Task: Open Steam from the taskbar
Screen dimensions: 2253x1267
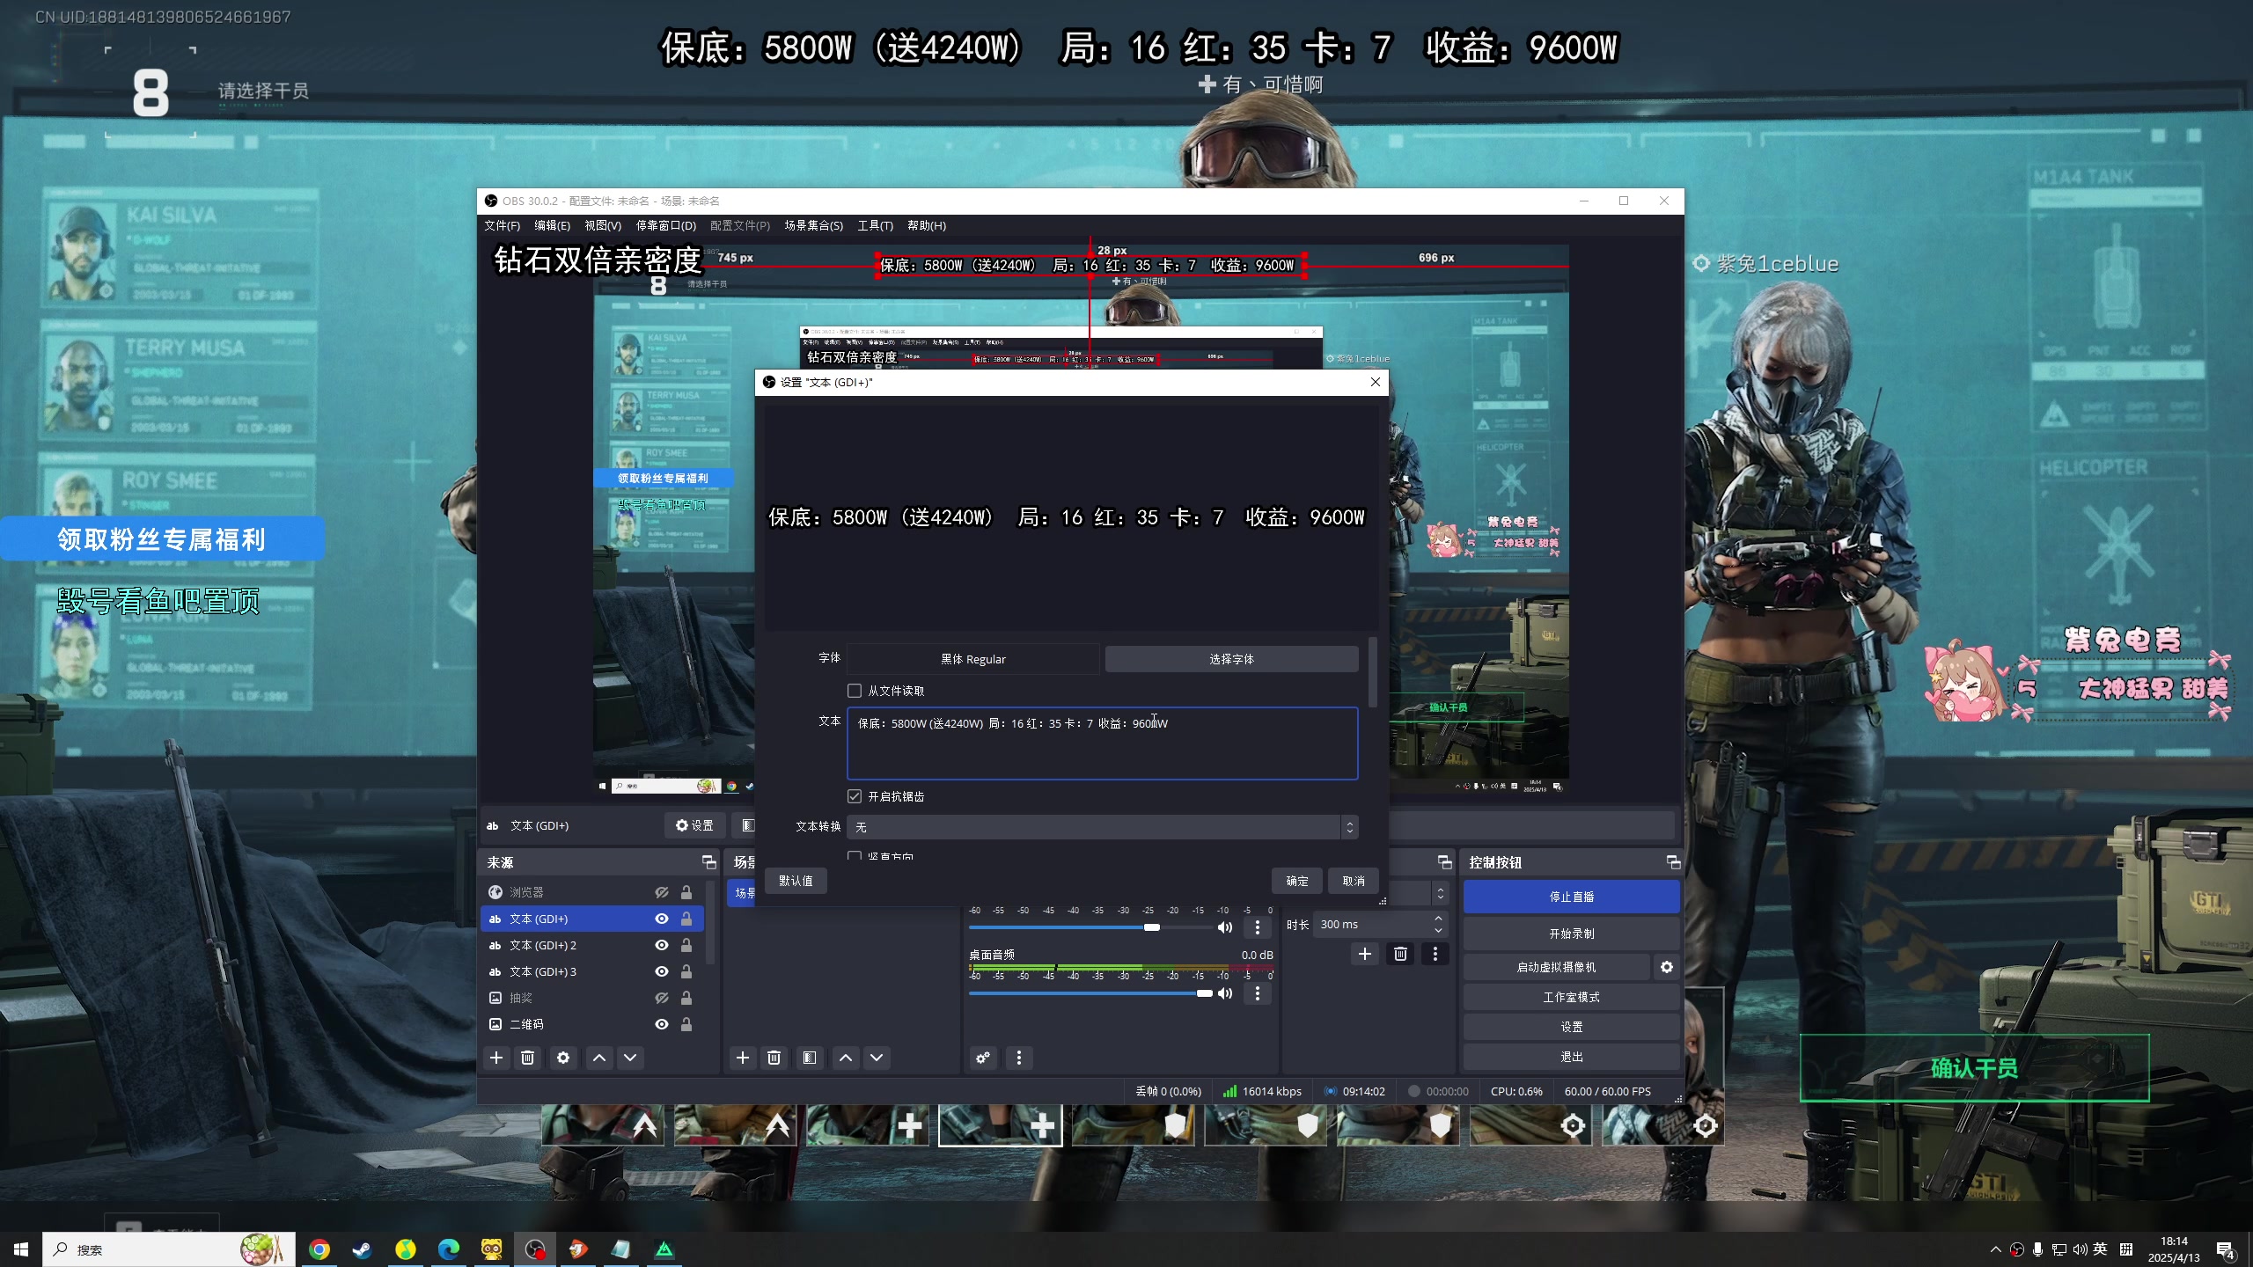Action: (x=363, y=1249)
